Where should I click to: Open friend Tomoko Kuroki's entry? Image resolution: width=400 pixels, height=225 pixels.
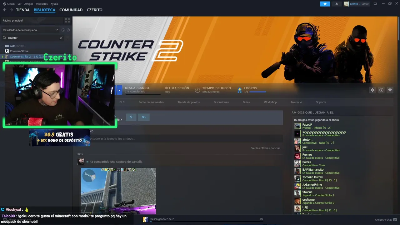pyautogui.click(x=315, y=178)
